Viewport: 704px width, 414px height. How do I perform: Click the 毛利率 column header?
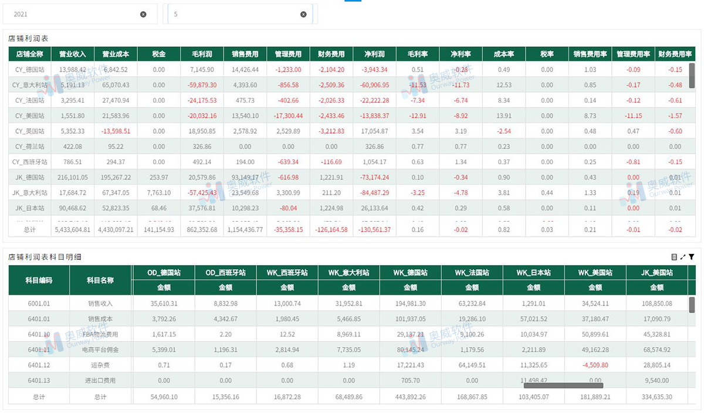[x=417, y=53]
